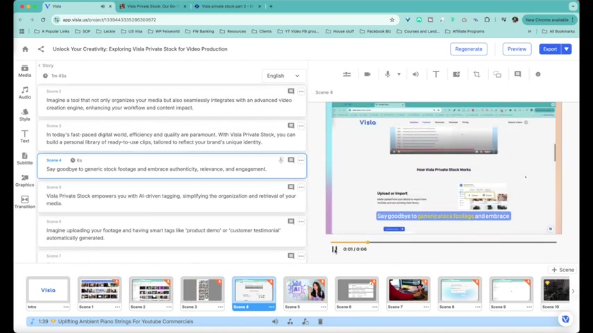
Task: Pause the scene preview playback
Action: 334,249
